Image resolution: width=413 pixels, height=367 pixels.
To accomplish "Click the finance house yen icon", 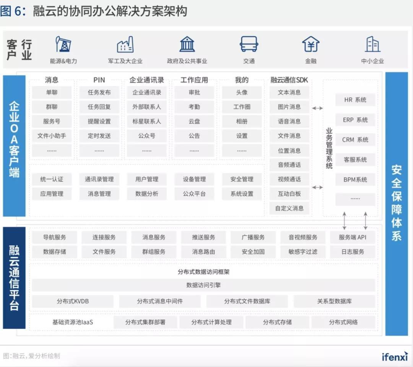I will tap(311, 44).
